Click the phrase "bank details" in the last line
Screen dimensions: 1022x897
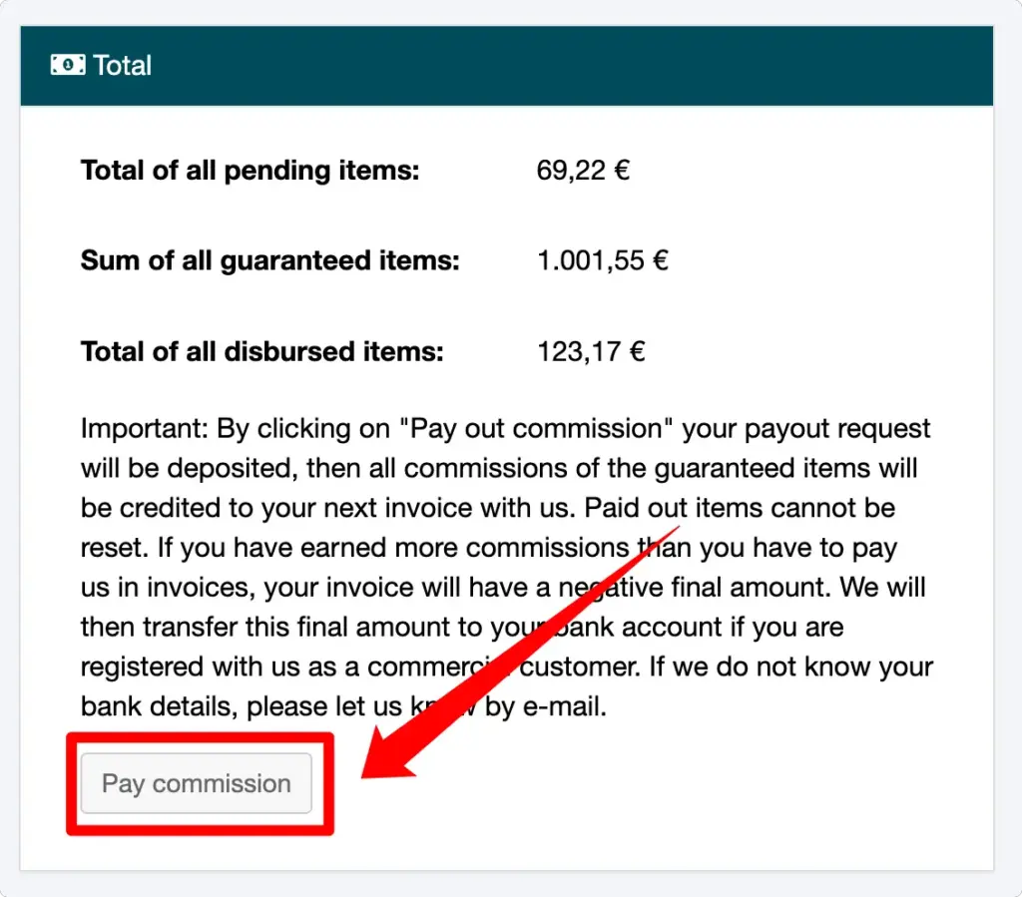point(159,706)
